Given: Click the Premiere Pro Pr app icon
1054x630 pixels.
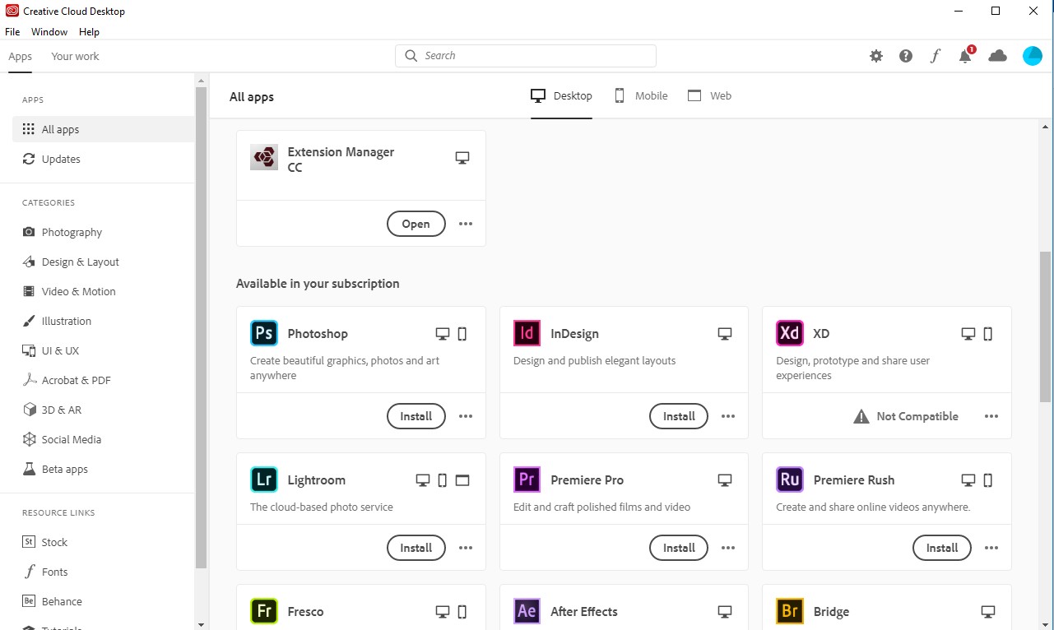Looking at the screenshot, I should [527, 479].
